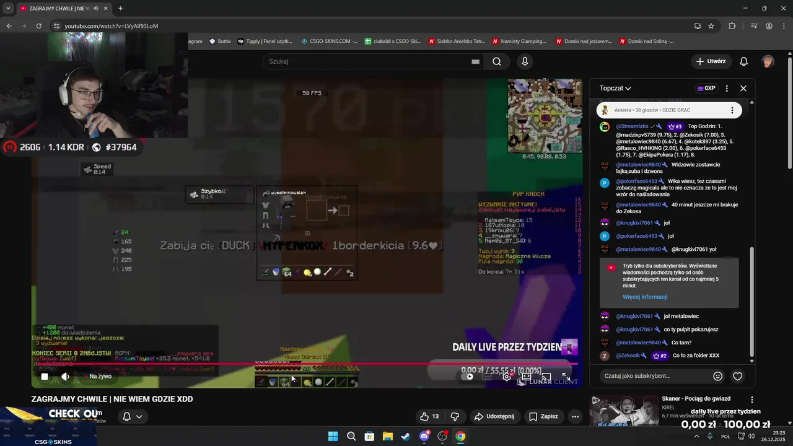This screenshot has width=793, height=446.
Task: Open File Explorer from taskbar
Action: click(x=387, y=436)
